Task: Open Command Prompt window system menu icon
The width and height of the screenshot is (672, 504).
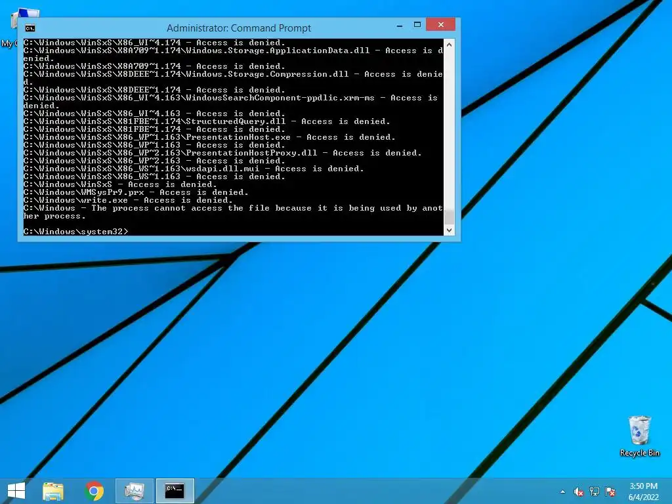Action: (30, 28)
